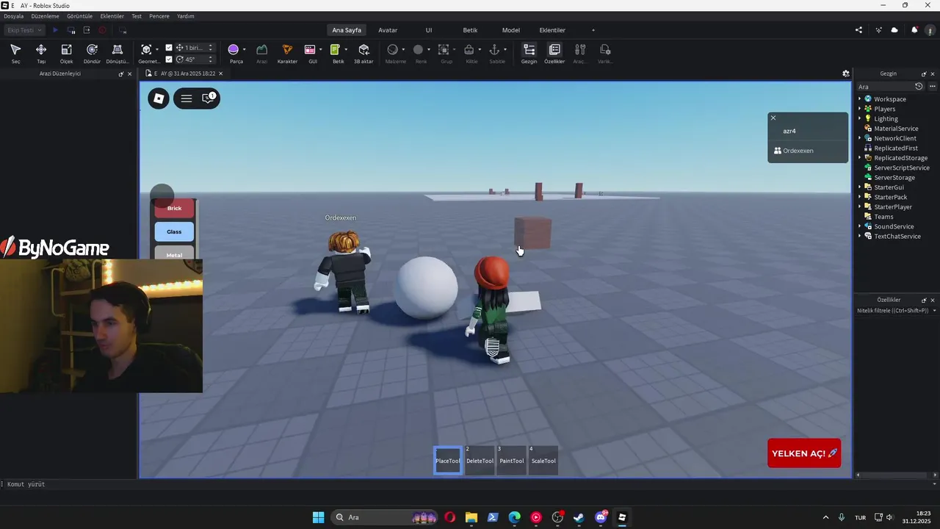The image size is (940, 529).
Task: Click the Explorer filter history icon
Action: point(919,87)
